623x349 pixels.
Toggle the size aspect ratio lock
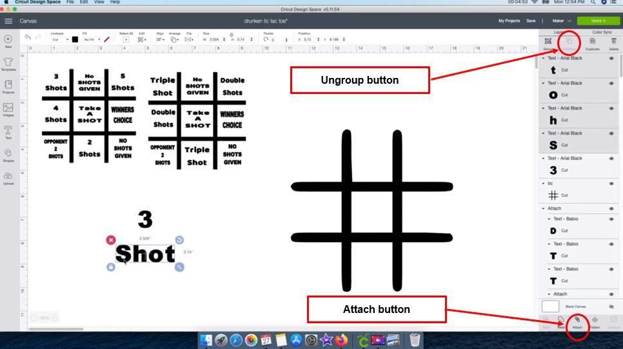click(x=232, y=35)
